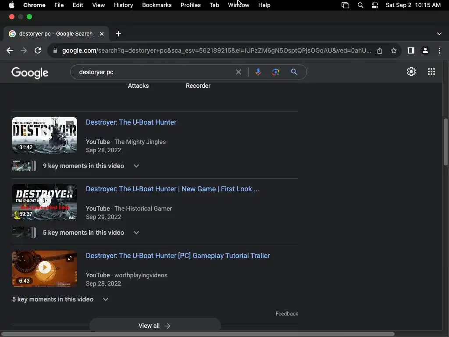
Task: Open Destroyer: The U-Boat Hunter video link
Action: pos(131,122)
